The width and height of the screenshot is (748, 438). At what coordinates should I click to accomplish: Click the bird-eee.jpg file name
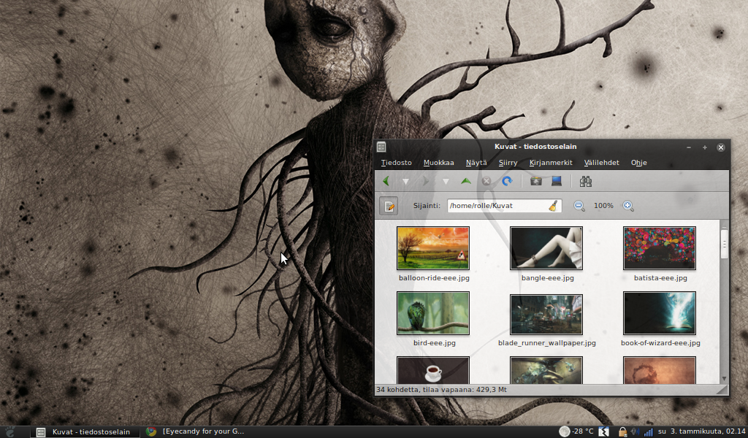click(x=435, y=342)
